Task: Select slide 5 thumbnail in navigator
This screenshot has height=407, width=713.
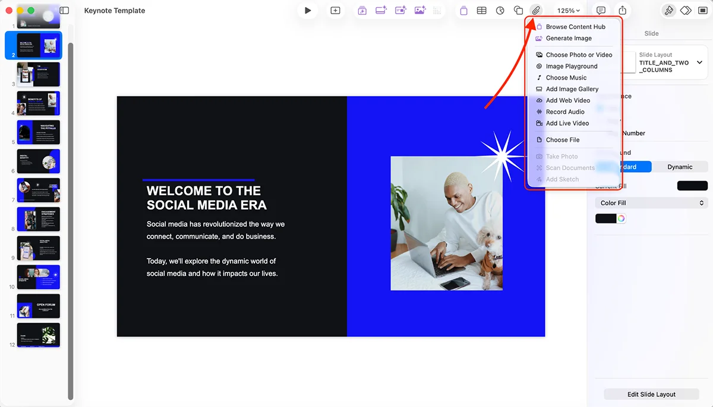Action: [39, 132]
